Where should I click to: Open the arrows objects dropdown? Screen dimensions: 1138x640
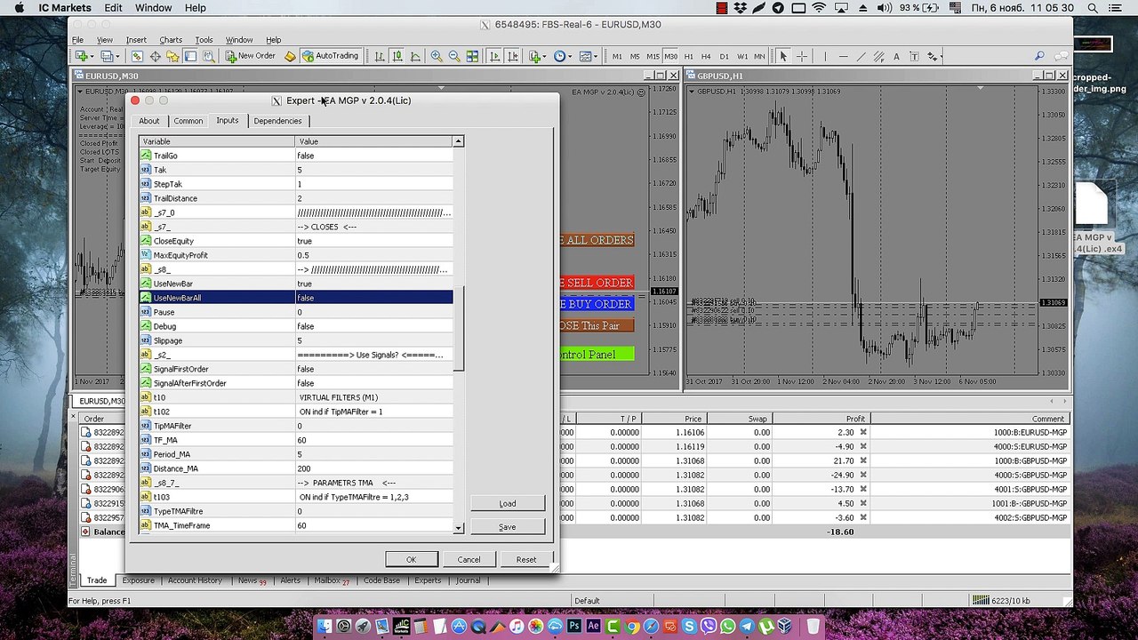934,56
